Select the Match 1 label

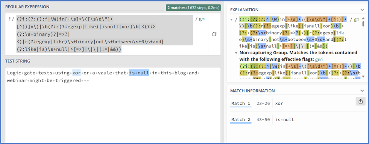coord(241,103)
